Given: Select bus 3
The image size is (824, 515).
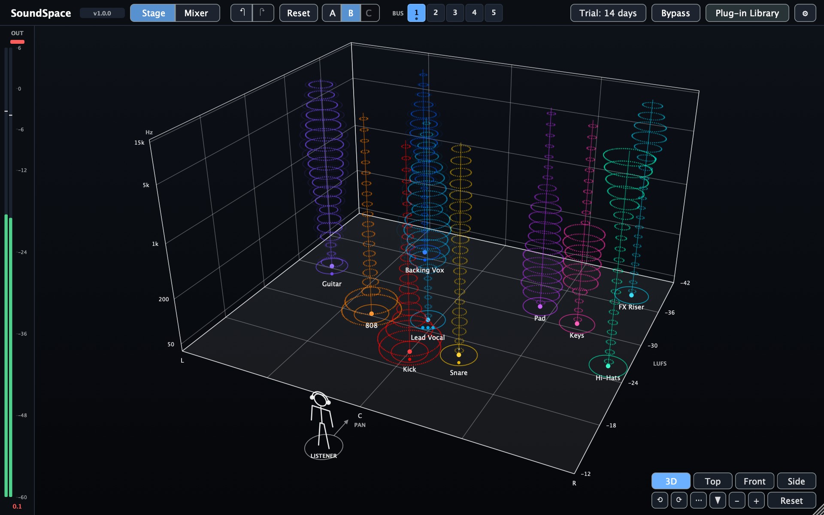Looking at the screenshot, I should 455,13.
